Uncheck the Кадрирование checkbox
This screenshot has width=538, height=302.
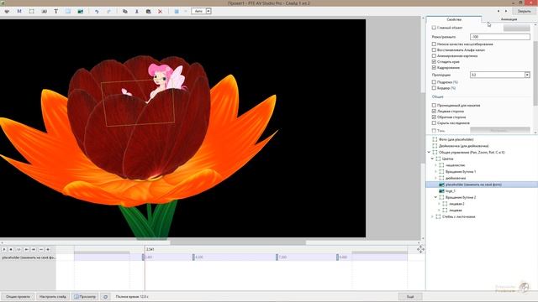coord(434,67)
